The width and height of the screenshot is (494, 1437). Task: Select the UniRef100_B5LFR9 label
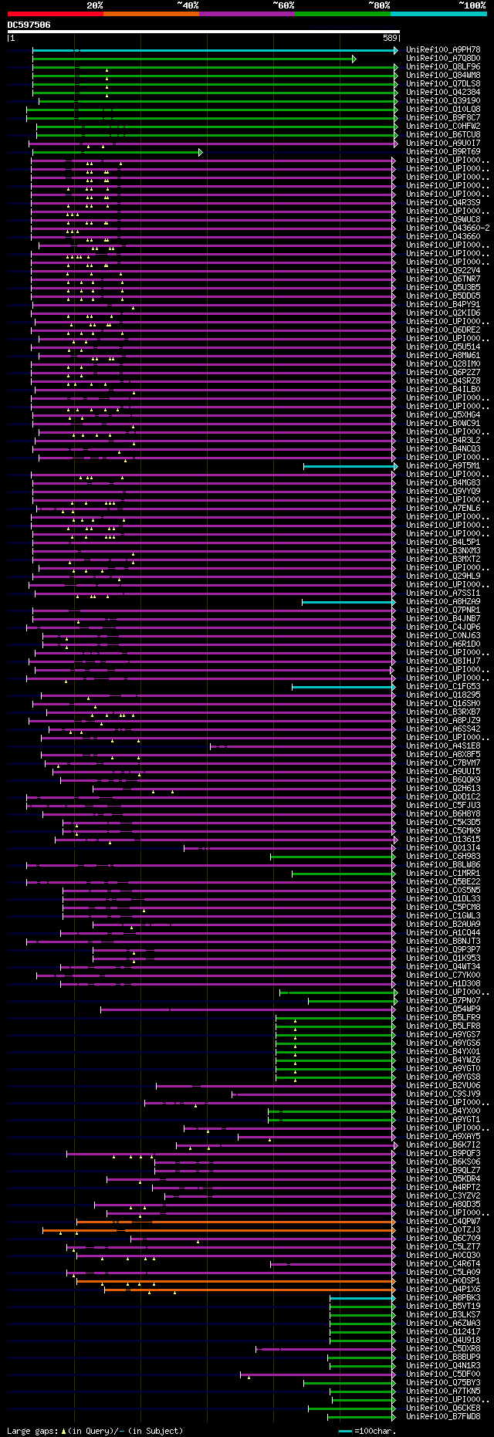[x=443, y=1017]
